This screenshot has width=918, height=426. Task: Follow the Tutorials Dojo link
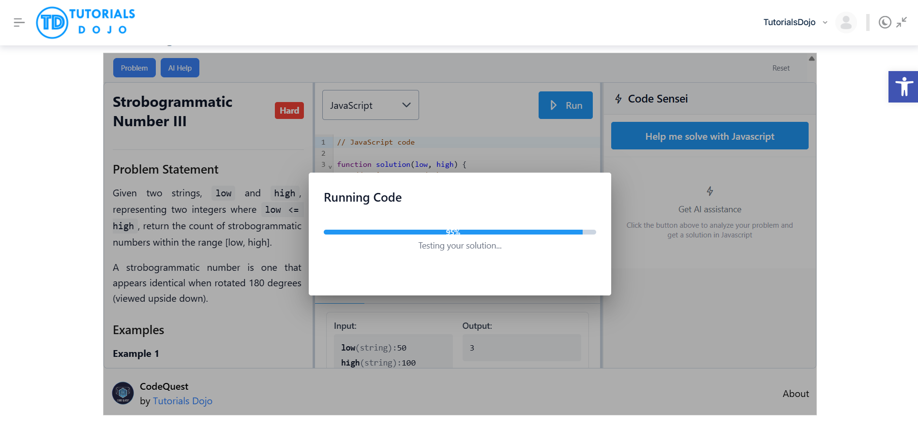(182, 401)
